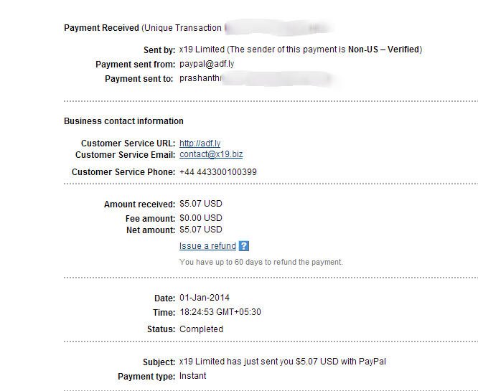Click the $0.00 USD fee amount value
The height and width of the screenshot is (391, 478).
click(x=200, y=218)
